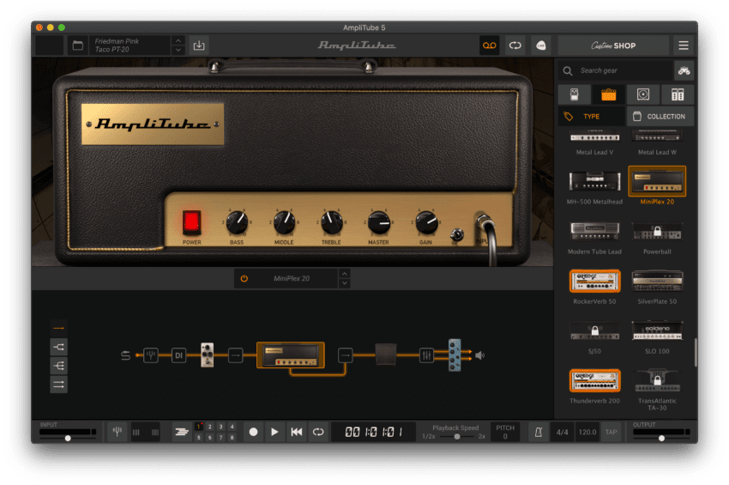Screen dimensions: 729x485
Task: Open the Custom SHOP
Action: tap(613, 45)
